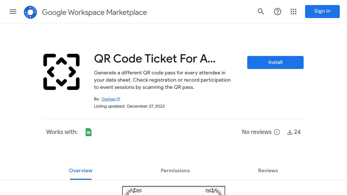The image size is (347, 195).
Task: Click the ornate ticket preview thumbnail
Action: 174,191
